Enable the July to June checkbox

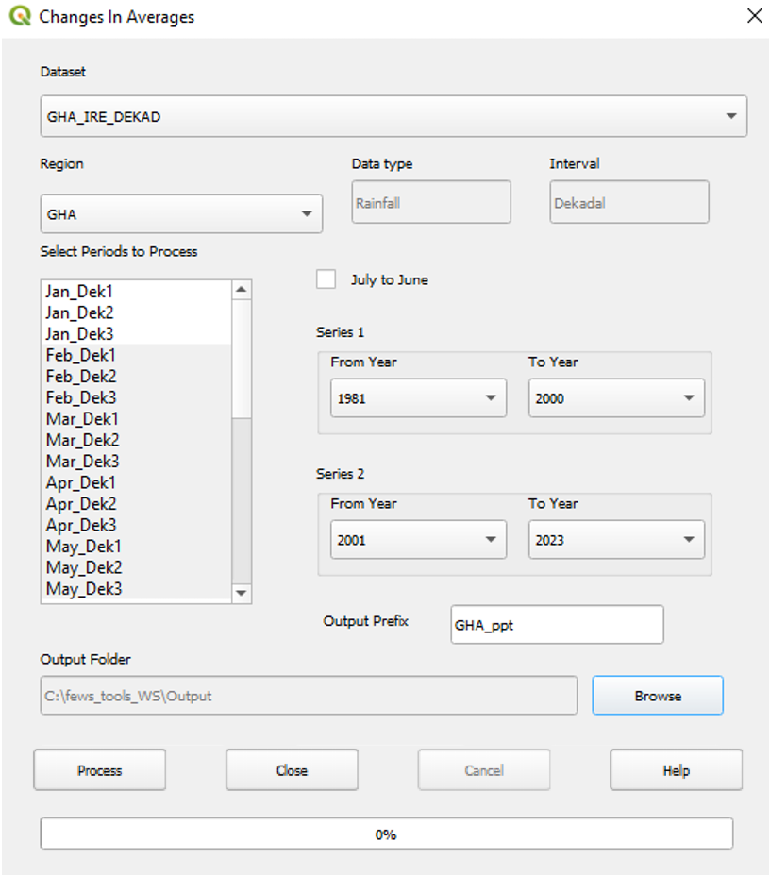click(x=326, y=279)
